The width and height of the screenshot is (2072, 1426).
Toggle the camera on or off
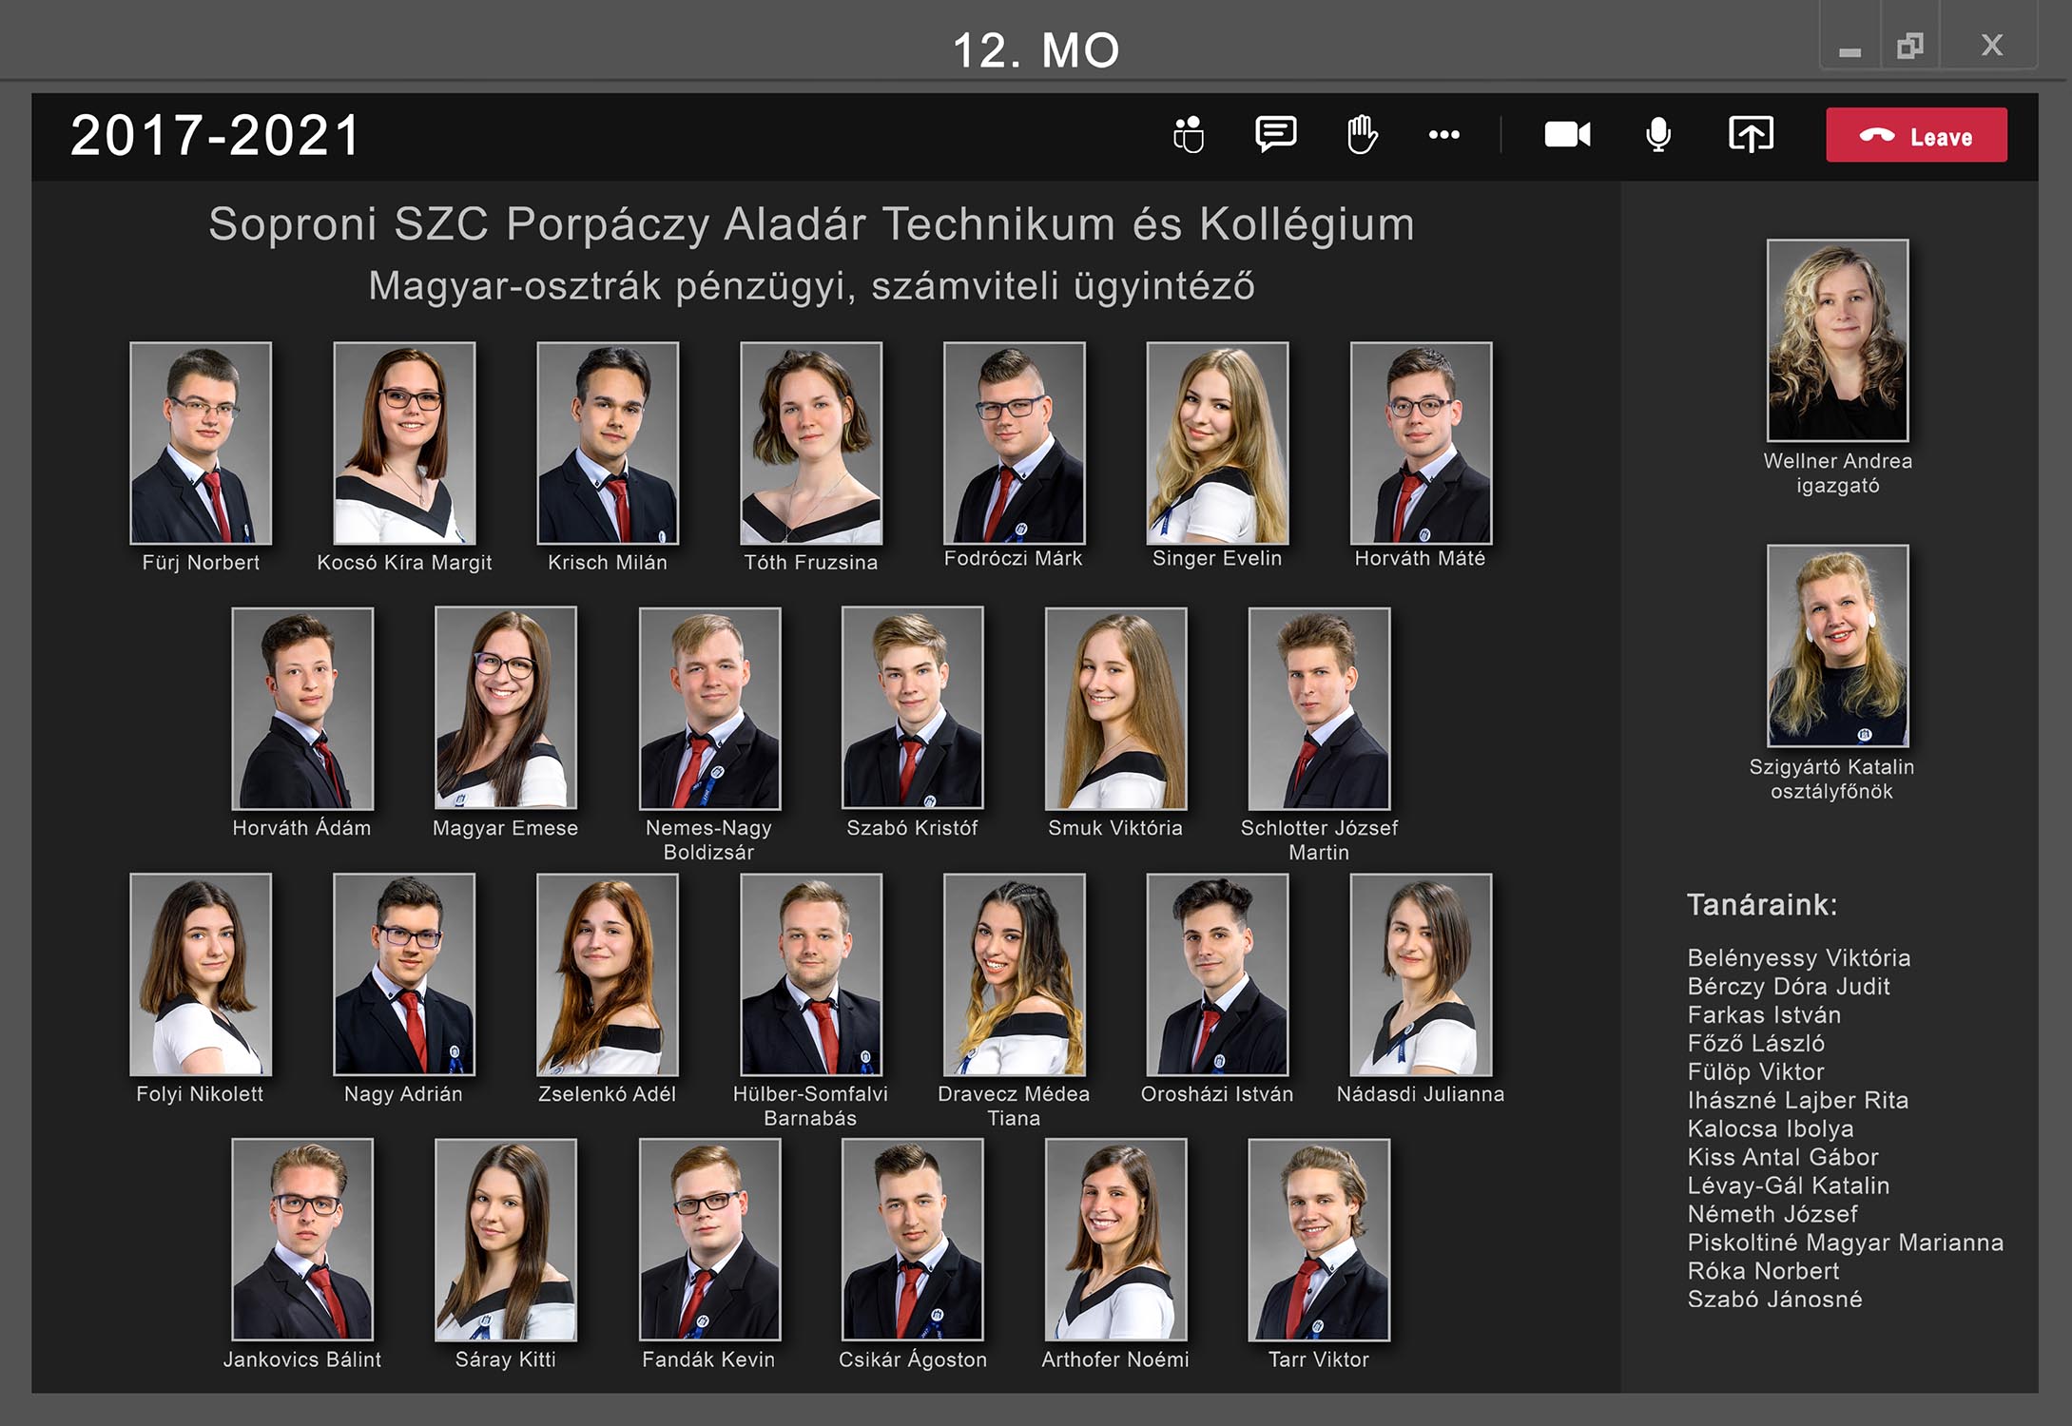(x=1567, y=135)
